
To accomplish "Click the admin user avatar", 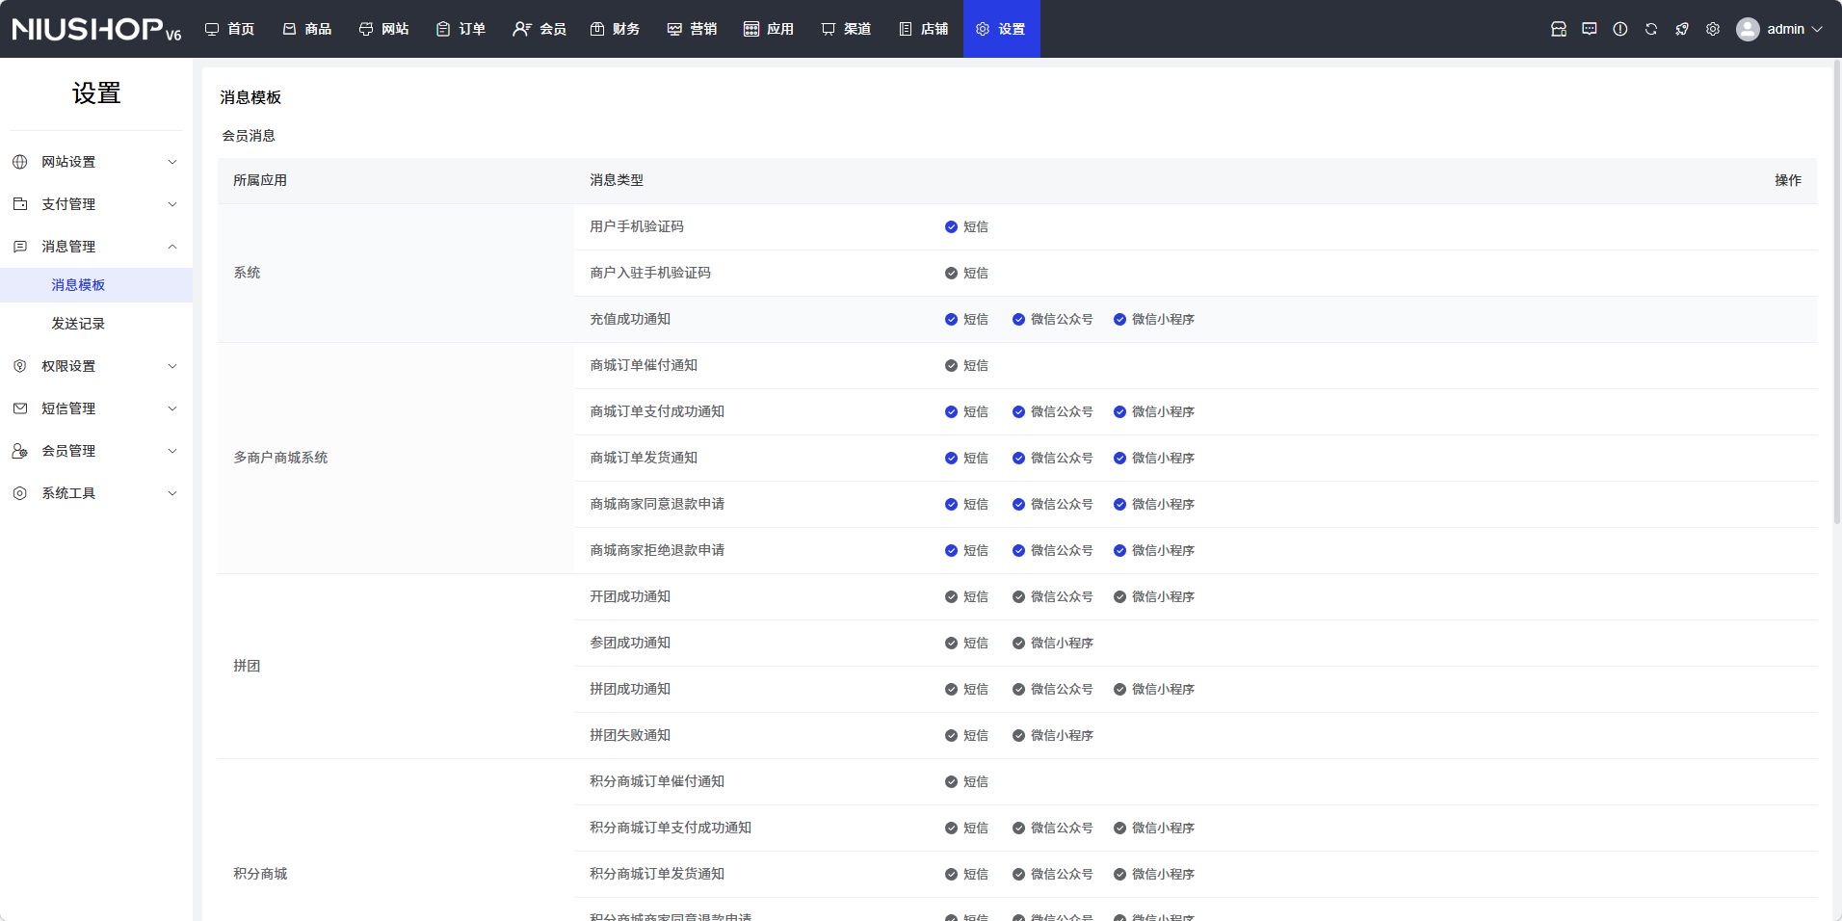I will (x=1748, y=29).
